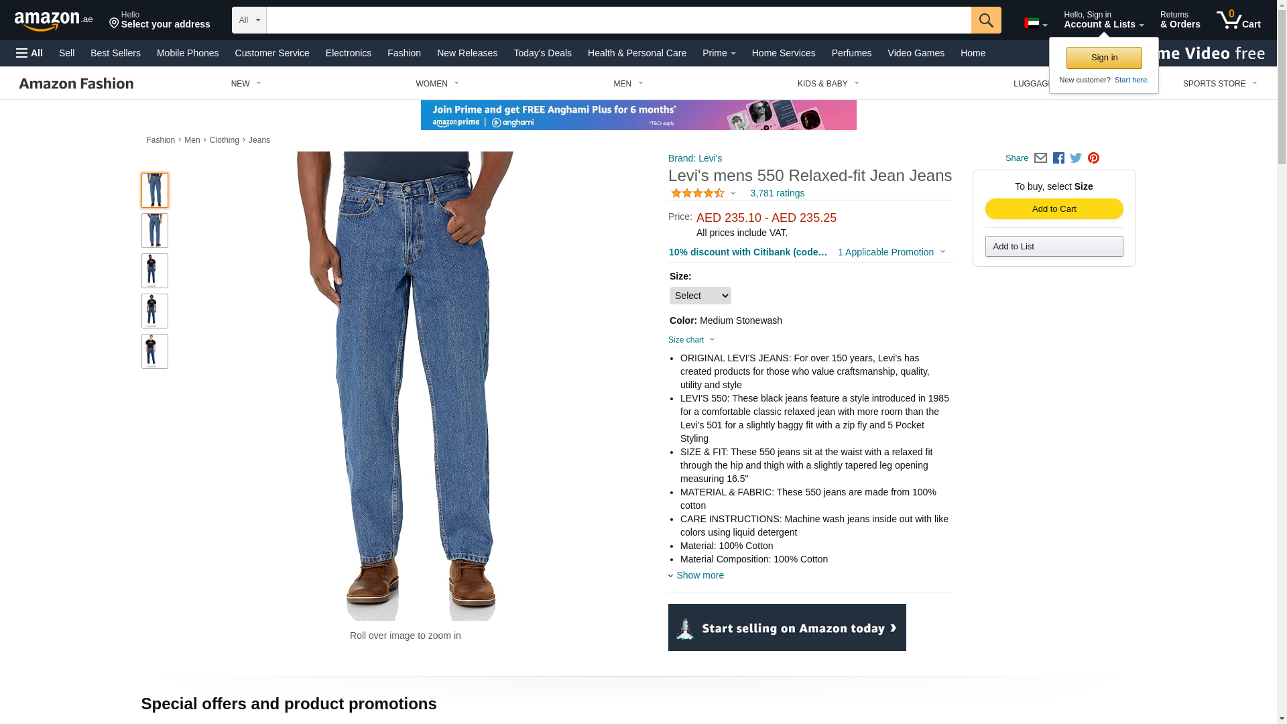Screen dimensions: 1287x724
Task: Open the All hamburger menu
Action: [29, 53]
